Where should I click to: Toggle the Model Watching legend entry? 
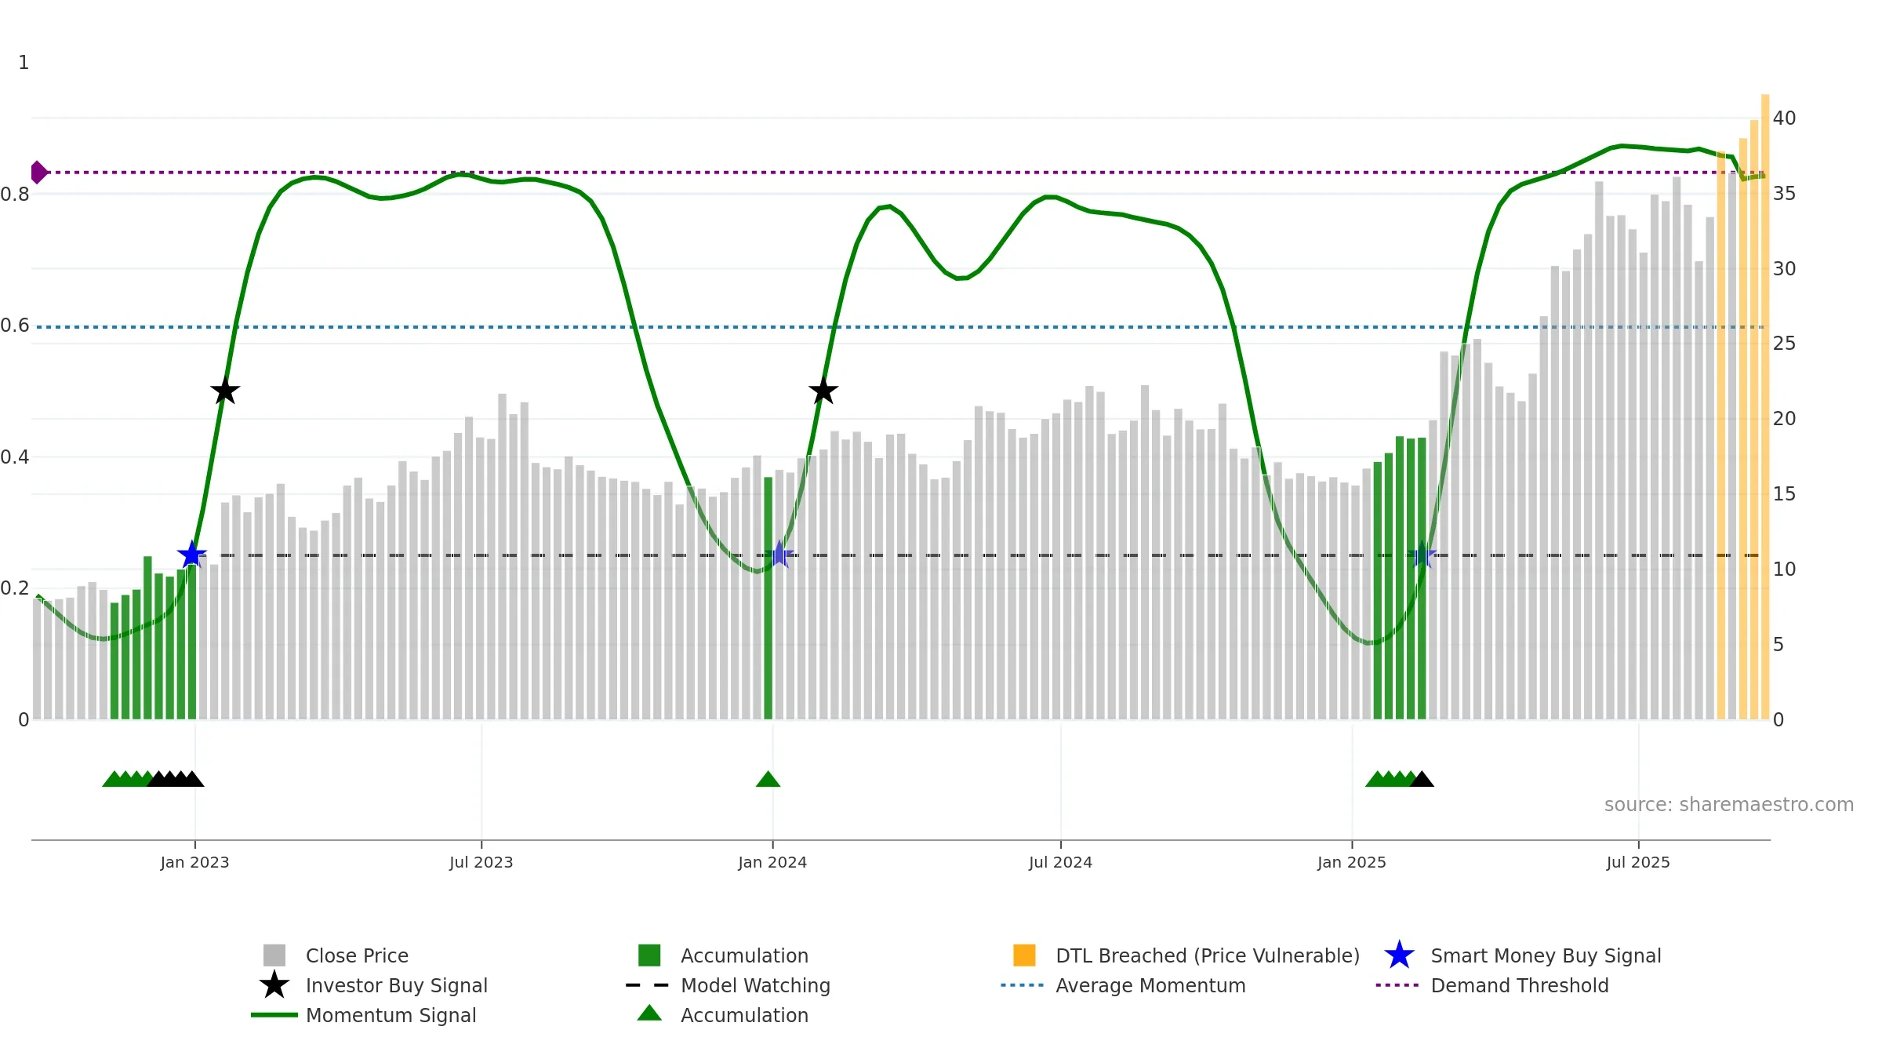pyautogui.click(x=754, y=985)
